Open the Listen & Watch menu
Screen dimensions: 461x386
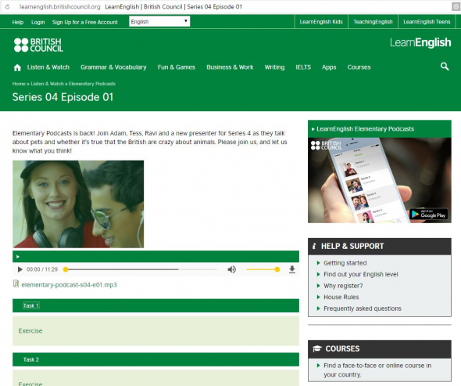coord(48,67)
